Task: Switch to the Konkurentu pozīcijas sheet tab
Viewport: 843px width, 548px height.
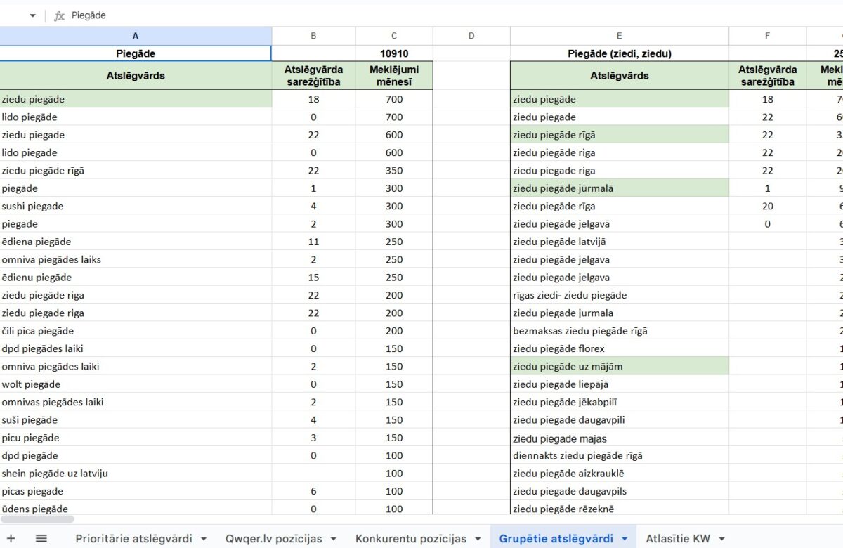Action: coord(410,539)
